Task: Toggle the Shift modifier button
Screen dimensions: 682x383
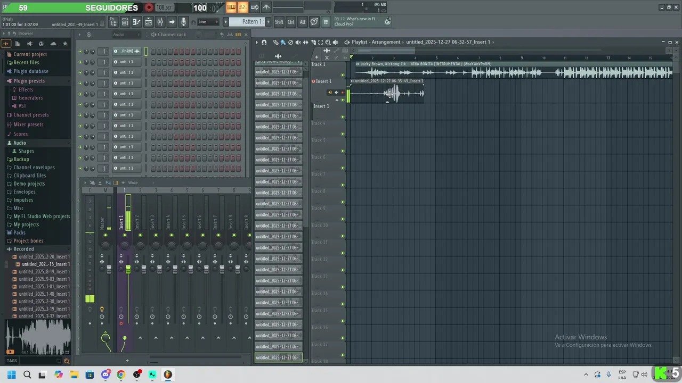Action: tap(279, 22)
